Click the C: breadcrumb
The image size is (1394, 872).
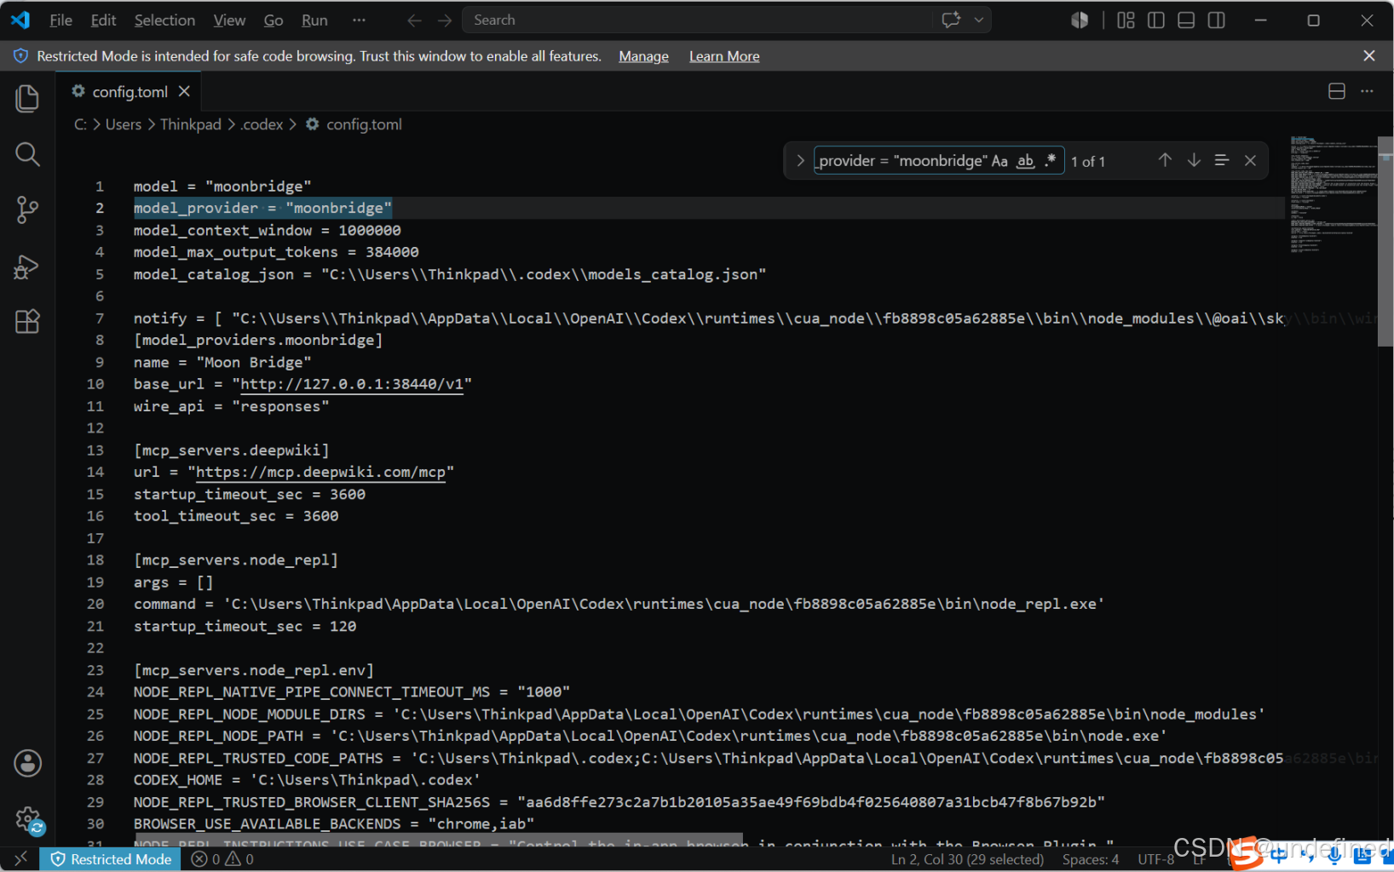pyautogui.click(x=80, y=124)
